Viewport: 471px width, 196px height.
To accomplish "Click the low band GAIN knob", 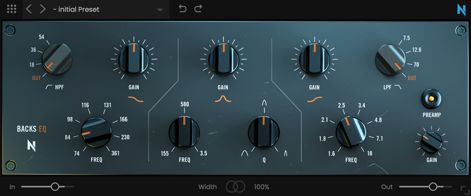I will [x=133, y=60].
